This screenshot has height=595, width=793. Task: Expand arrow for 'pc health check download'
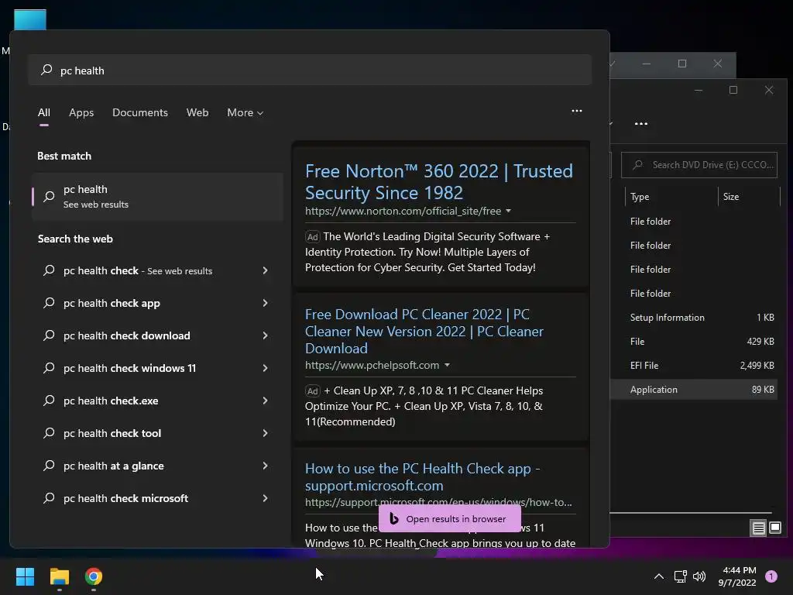click(265, 335)
